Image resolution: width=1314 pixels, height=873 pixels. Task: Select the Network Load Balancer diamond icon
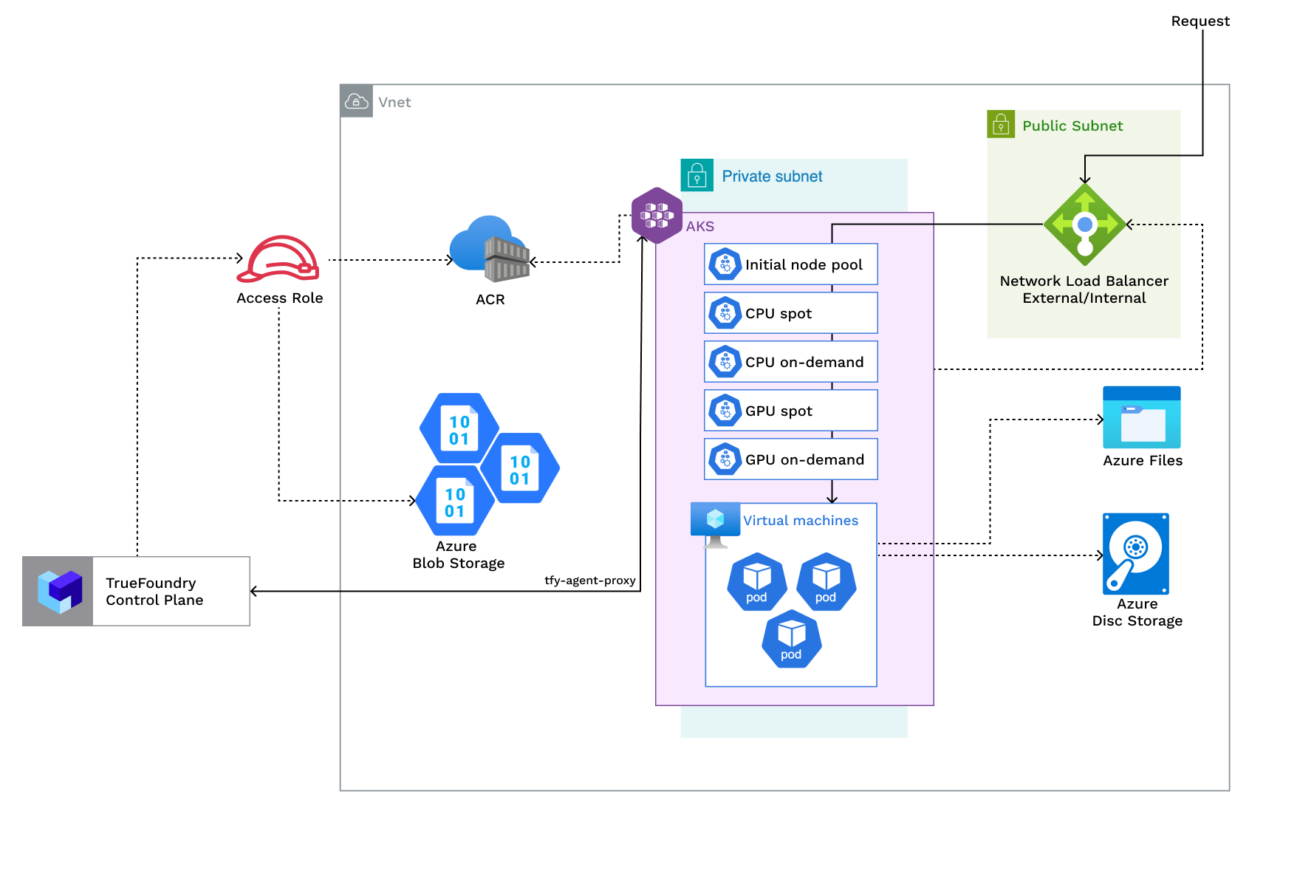click(x=1084, y=225)
